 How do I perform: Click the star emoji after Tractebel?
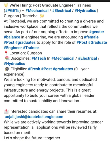tap(42, 16)
